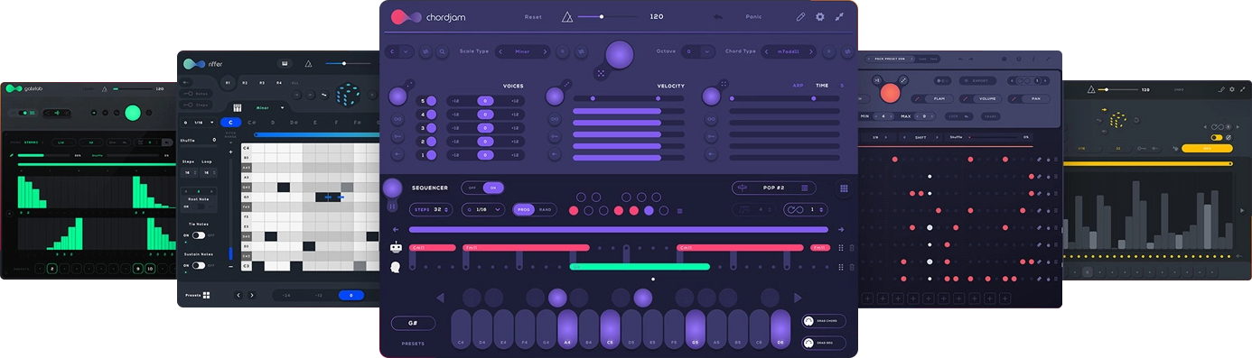Viewport: 1252px width, 358px height.
Task: Click Riffer metronome icon
Action: 308,64
